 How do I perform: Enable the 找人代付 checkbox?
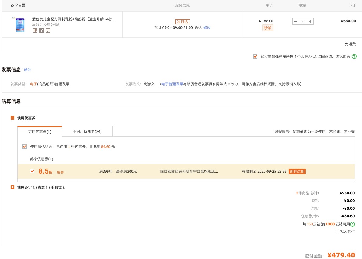[337, 231]
